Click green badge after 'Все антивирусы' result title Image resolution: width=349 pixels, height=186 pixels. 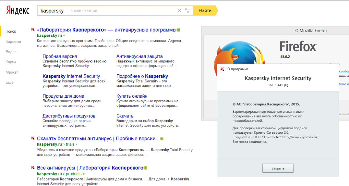coord(145,168)
